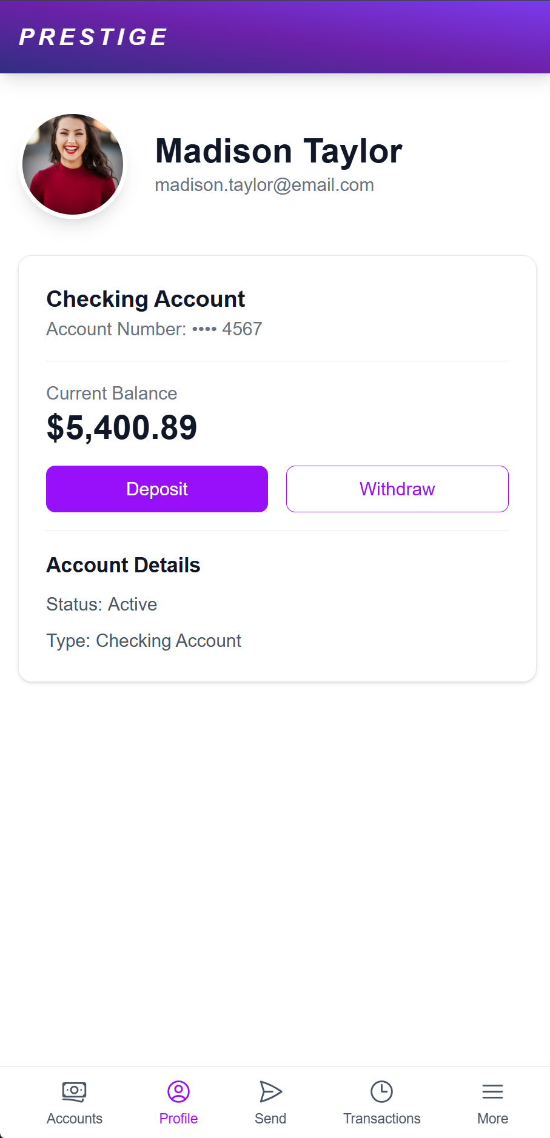Tap the Profile person icon

pos(178,1091)
